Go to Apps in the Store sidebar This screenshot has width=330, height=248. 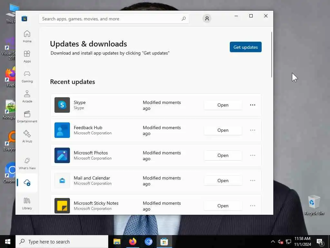click(27, 57)
